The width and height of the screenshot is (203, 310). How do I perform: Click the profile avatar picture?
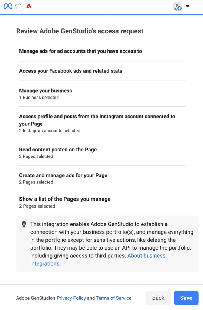[177, 6]
